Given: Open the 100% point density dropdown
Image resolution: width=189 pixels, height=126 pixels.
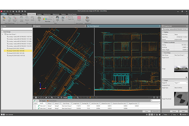Looking at the screenshot, I should (57, 20).
